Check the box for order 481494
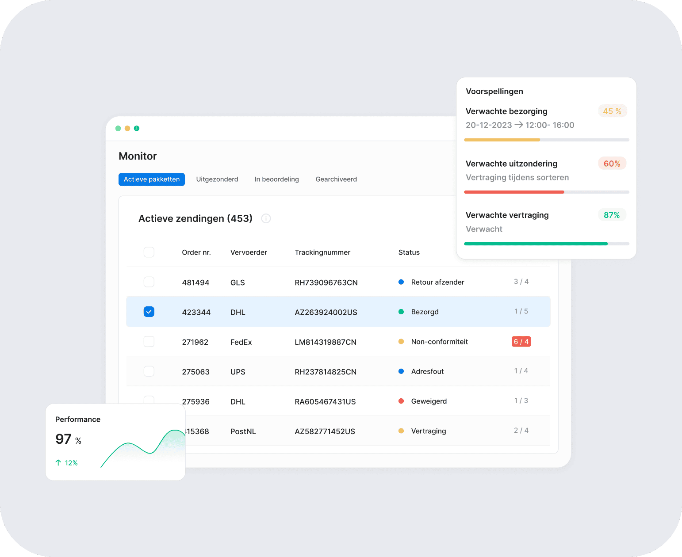 149,282
